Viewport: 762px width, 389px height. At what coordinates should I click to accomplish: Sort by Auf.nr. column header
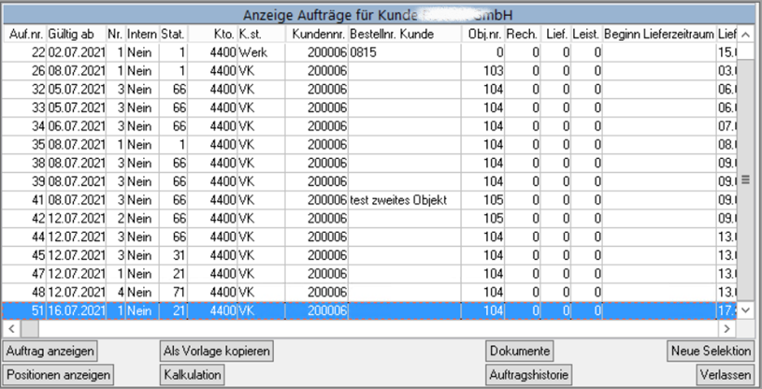25,35
